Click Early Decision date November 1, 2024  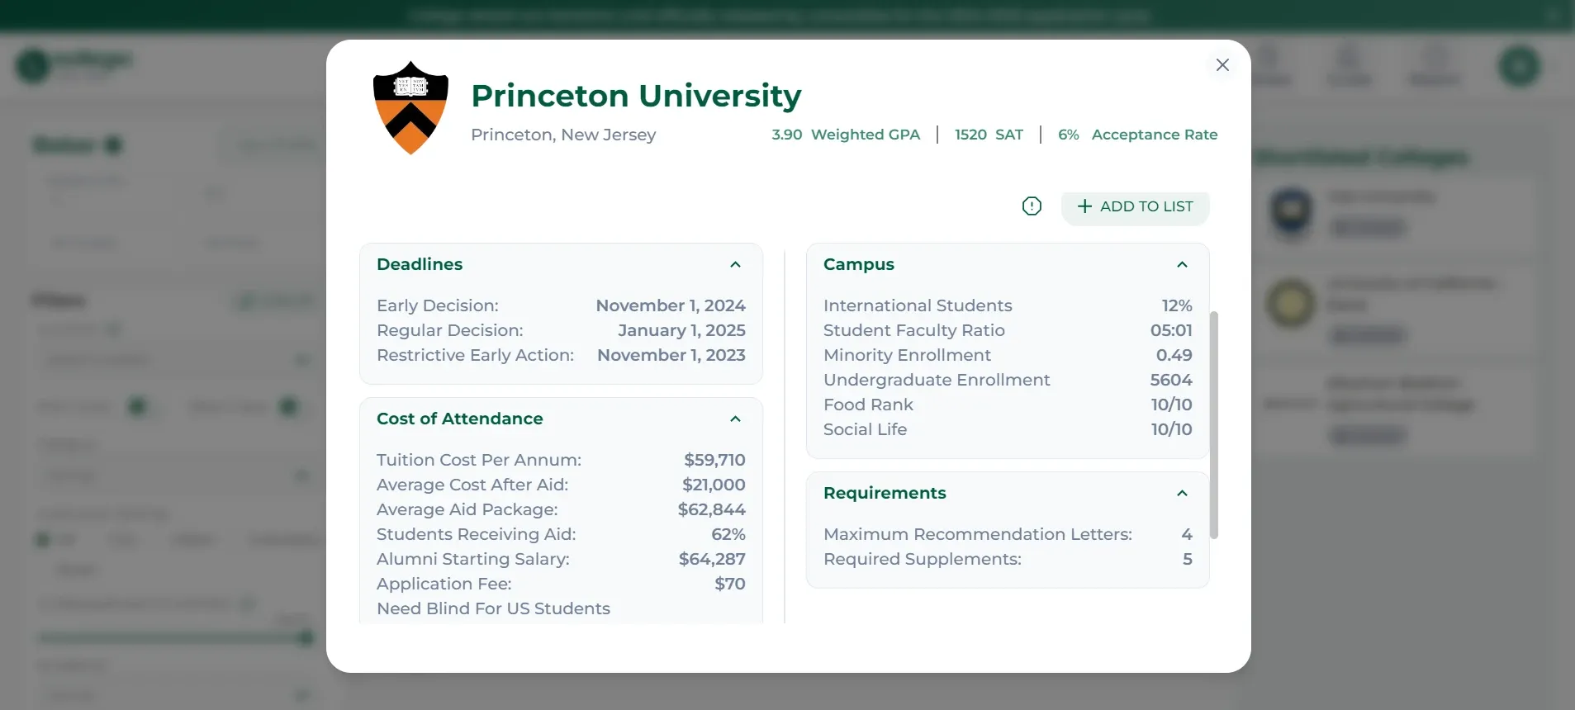coord(671,305)
